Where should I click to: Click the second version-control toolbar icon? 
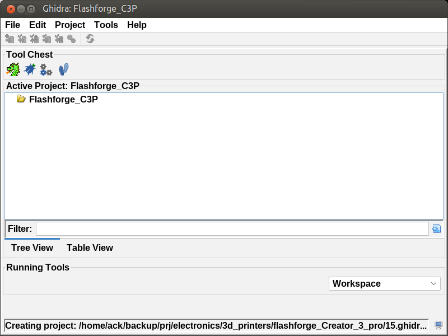pos(22,39)
